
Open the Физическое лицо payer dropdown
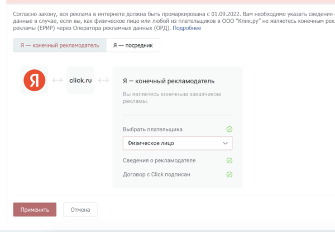(x=173, y=143)
